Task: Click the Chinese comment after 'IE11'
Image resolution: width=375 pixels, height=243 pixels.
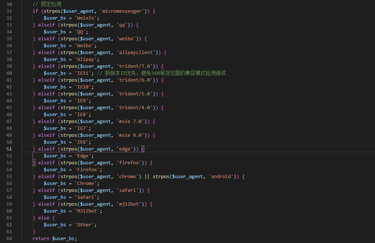Action: click(161, 73)
